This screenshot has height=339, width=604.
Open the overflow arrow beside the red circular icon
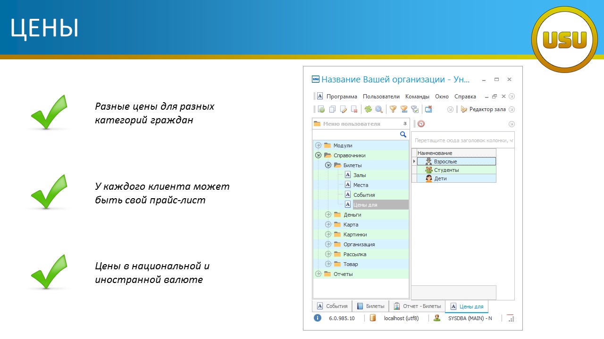(x=512, y=124)
